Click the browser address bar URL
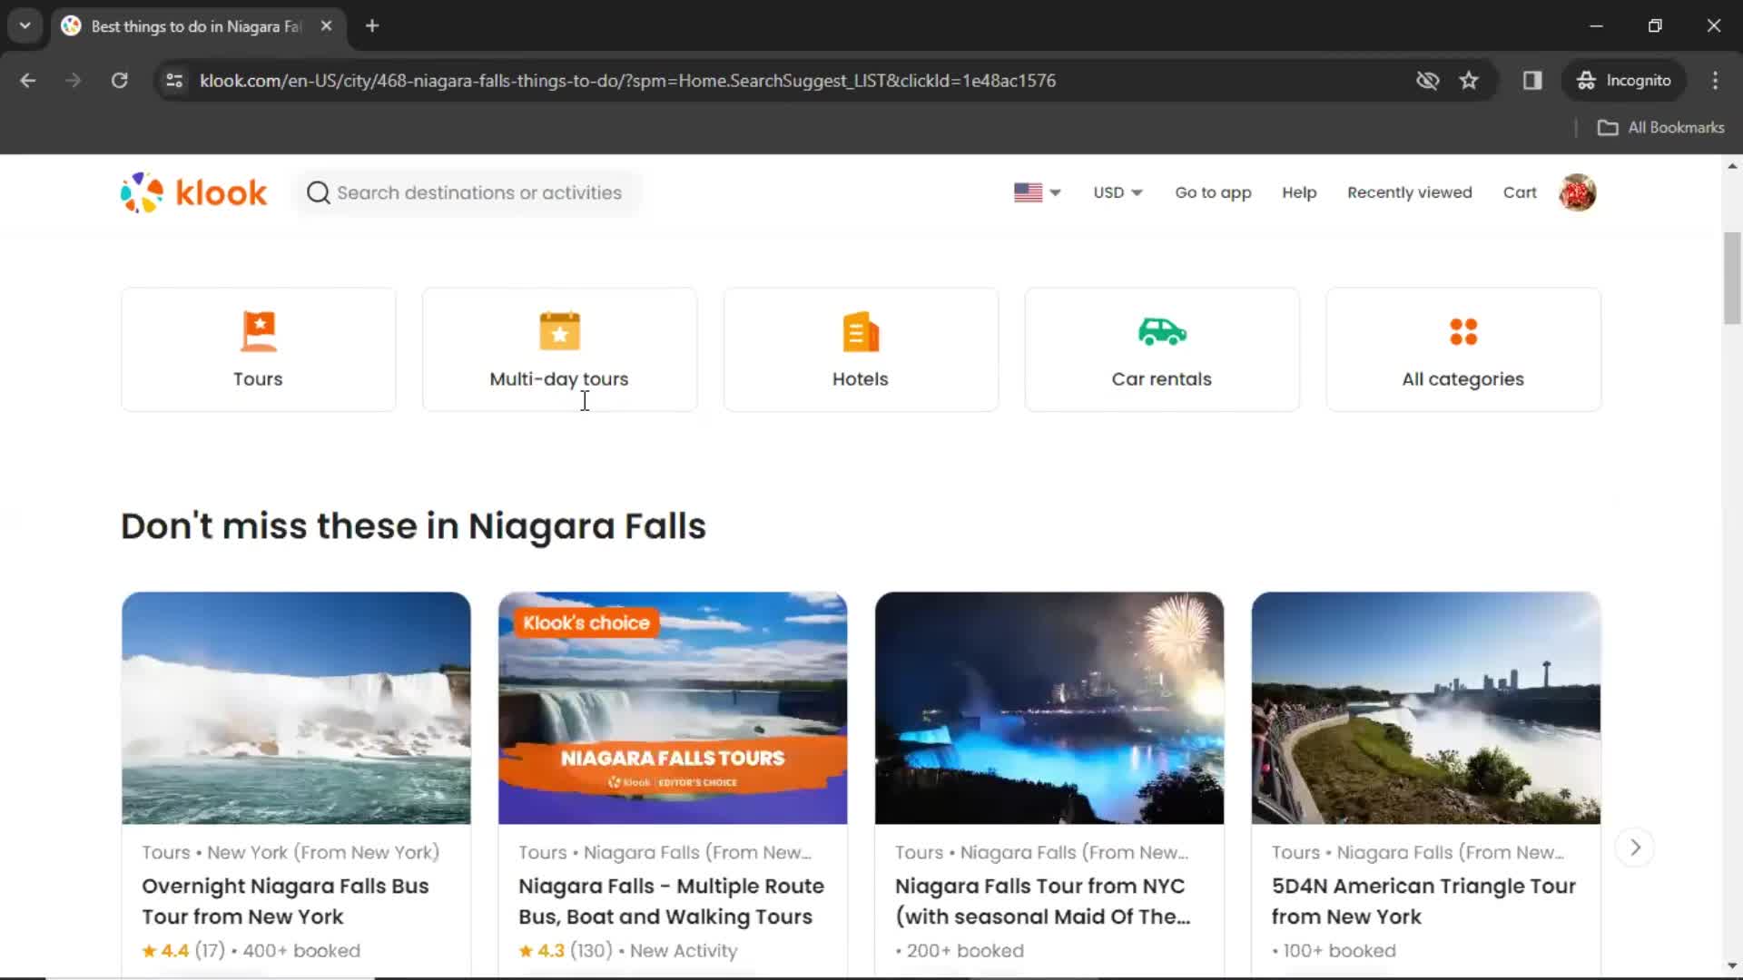1743x980 pixels. pyautogui.click(x=626, y=80)
